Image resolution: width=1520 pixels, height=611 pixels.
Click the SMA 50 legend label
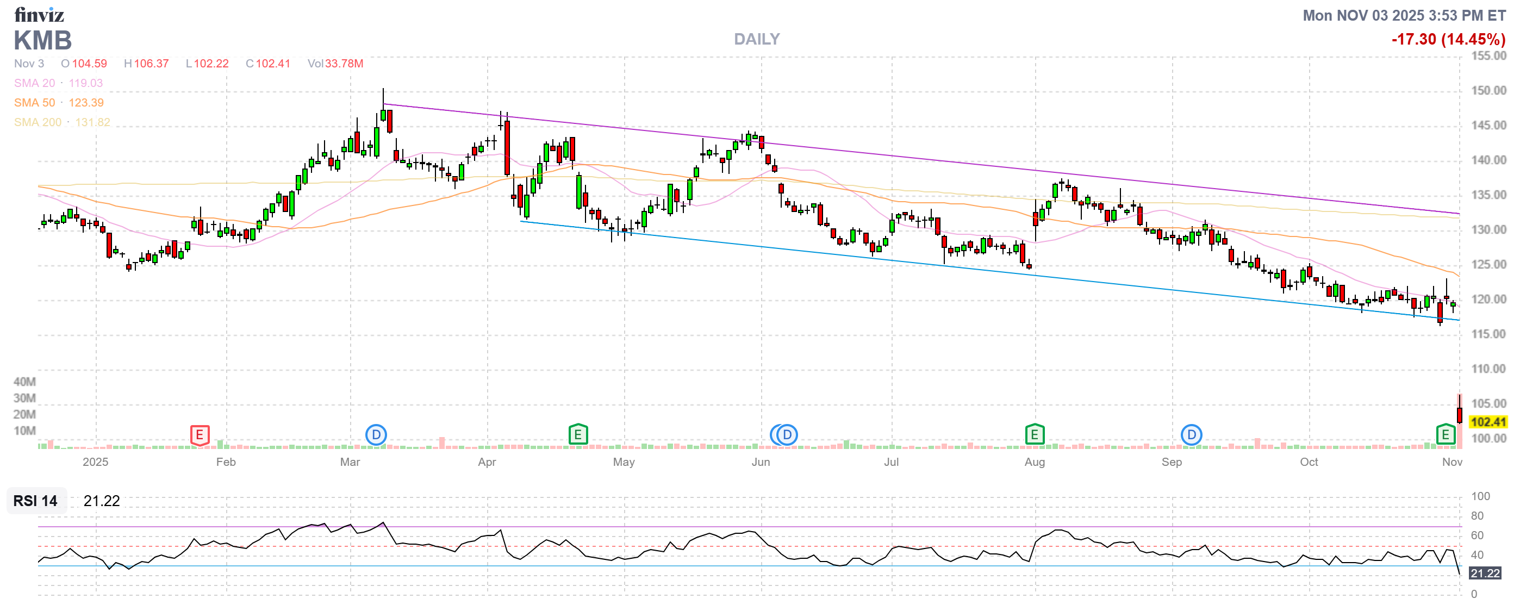[x=34, y=103]
